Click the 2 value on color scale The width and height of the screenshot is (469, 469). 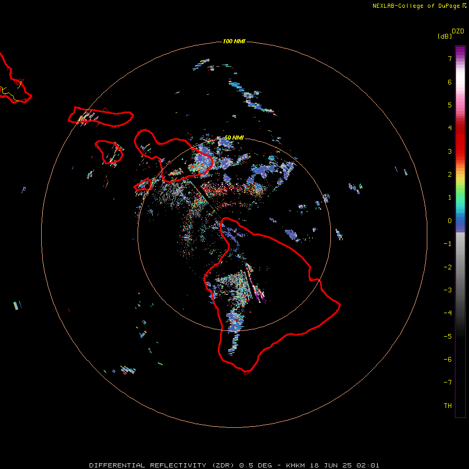click(450, 175)
